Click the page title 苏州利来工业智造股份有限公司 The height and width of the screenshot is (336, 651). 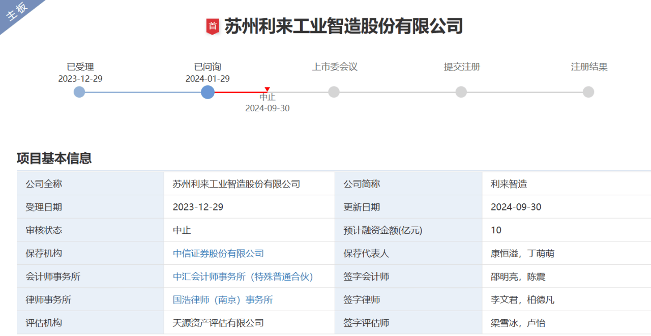(344, 26)
